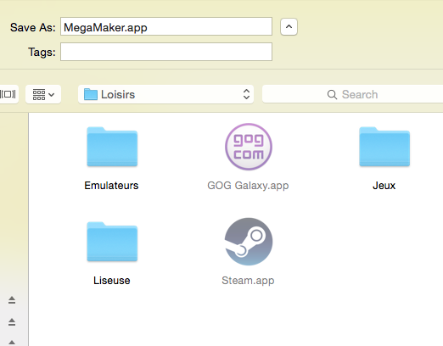443x346 pixels.
Task: Click the Emulateurs folder label
Action: [111, 186]
